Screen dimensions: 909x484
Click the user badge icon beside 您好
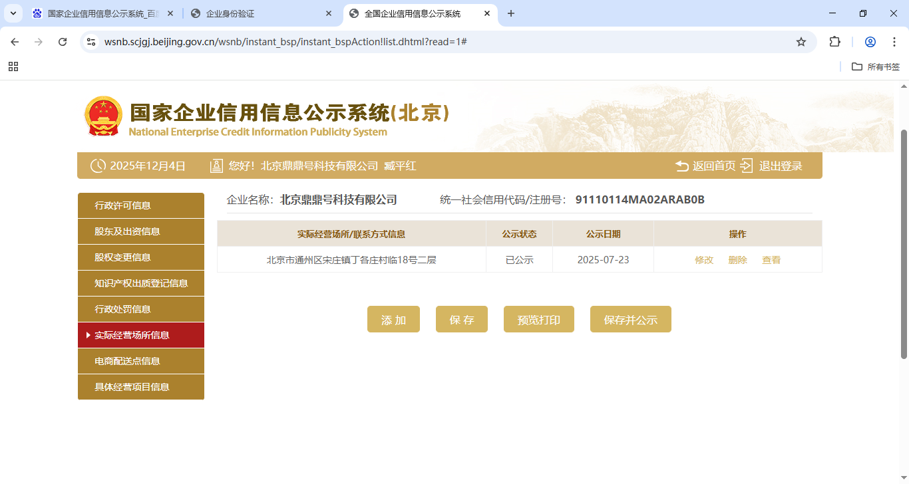pos(216,166)
